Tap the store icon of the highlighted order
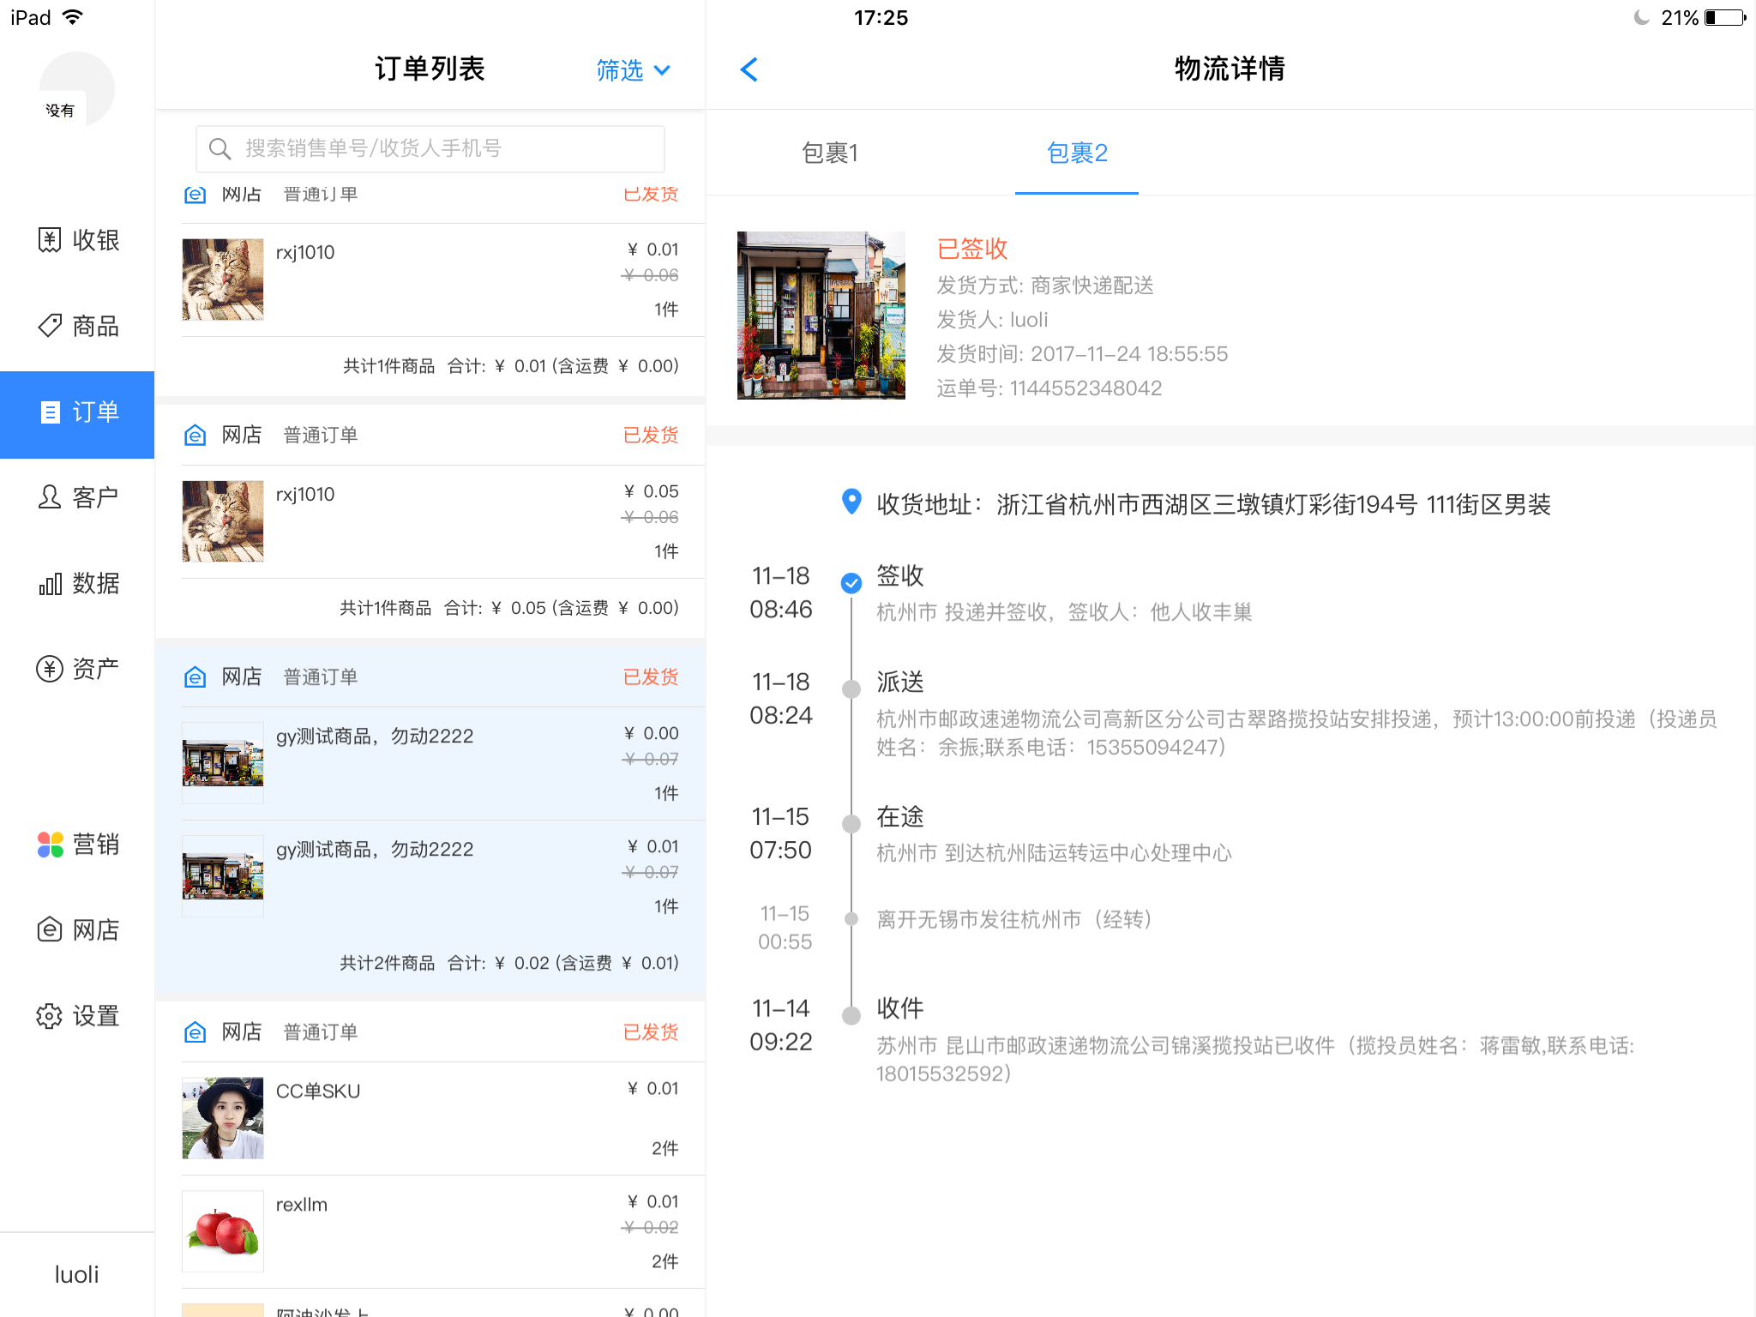The width and height of the screenshot is (1756, 1317). pyautogui.click(x=195, y=677)
